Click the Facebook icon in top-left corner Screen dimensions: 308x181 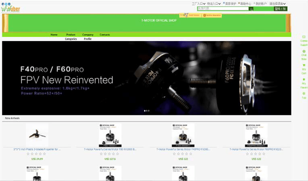pos(3,4)
